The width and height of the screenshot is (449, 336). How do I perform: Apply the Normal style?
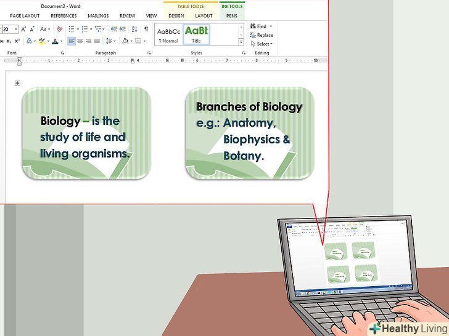point(168,34)
